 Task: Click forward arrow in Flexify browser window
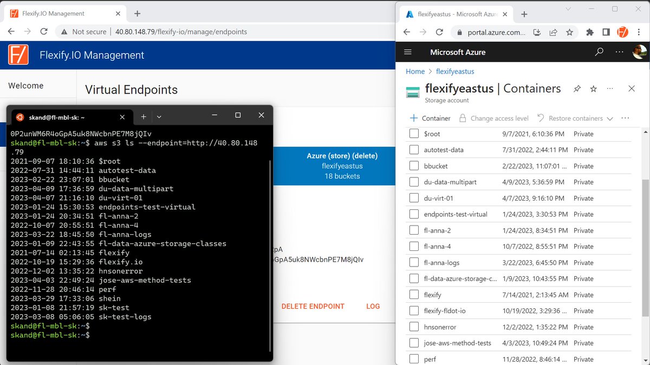click(x=27, y=31)
